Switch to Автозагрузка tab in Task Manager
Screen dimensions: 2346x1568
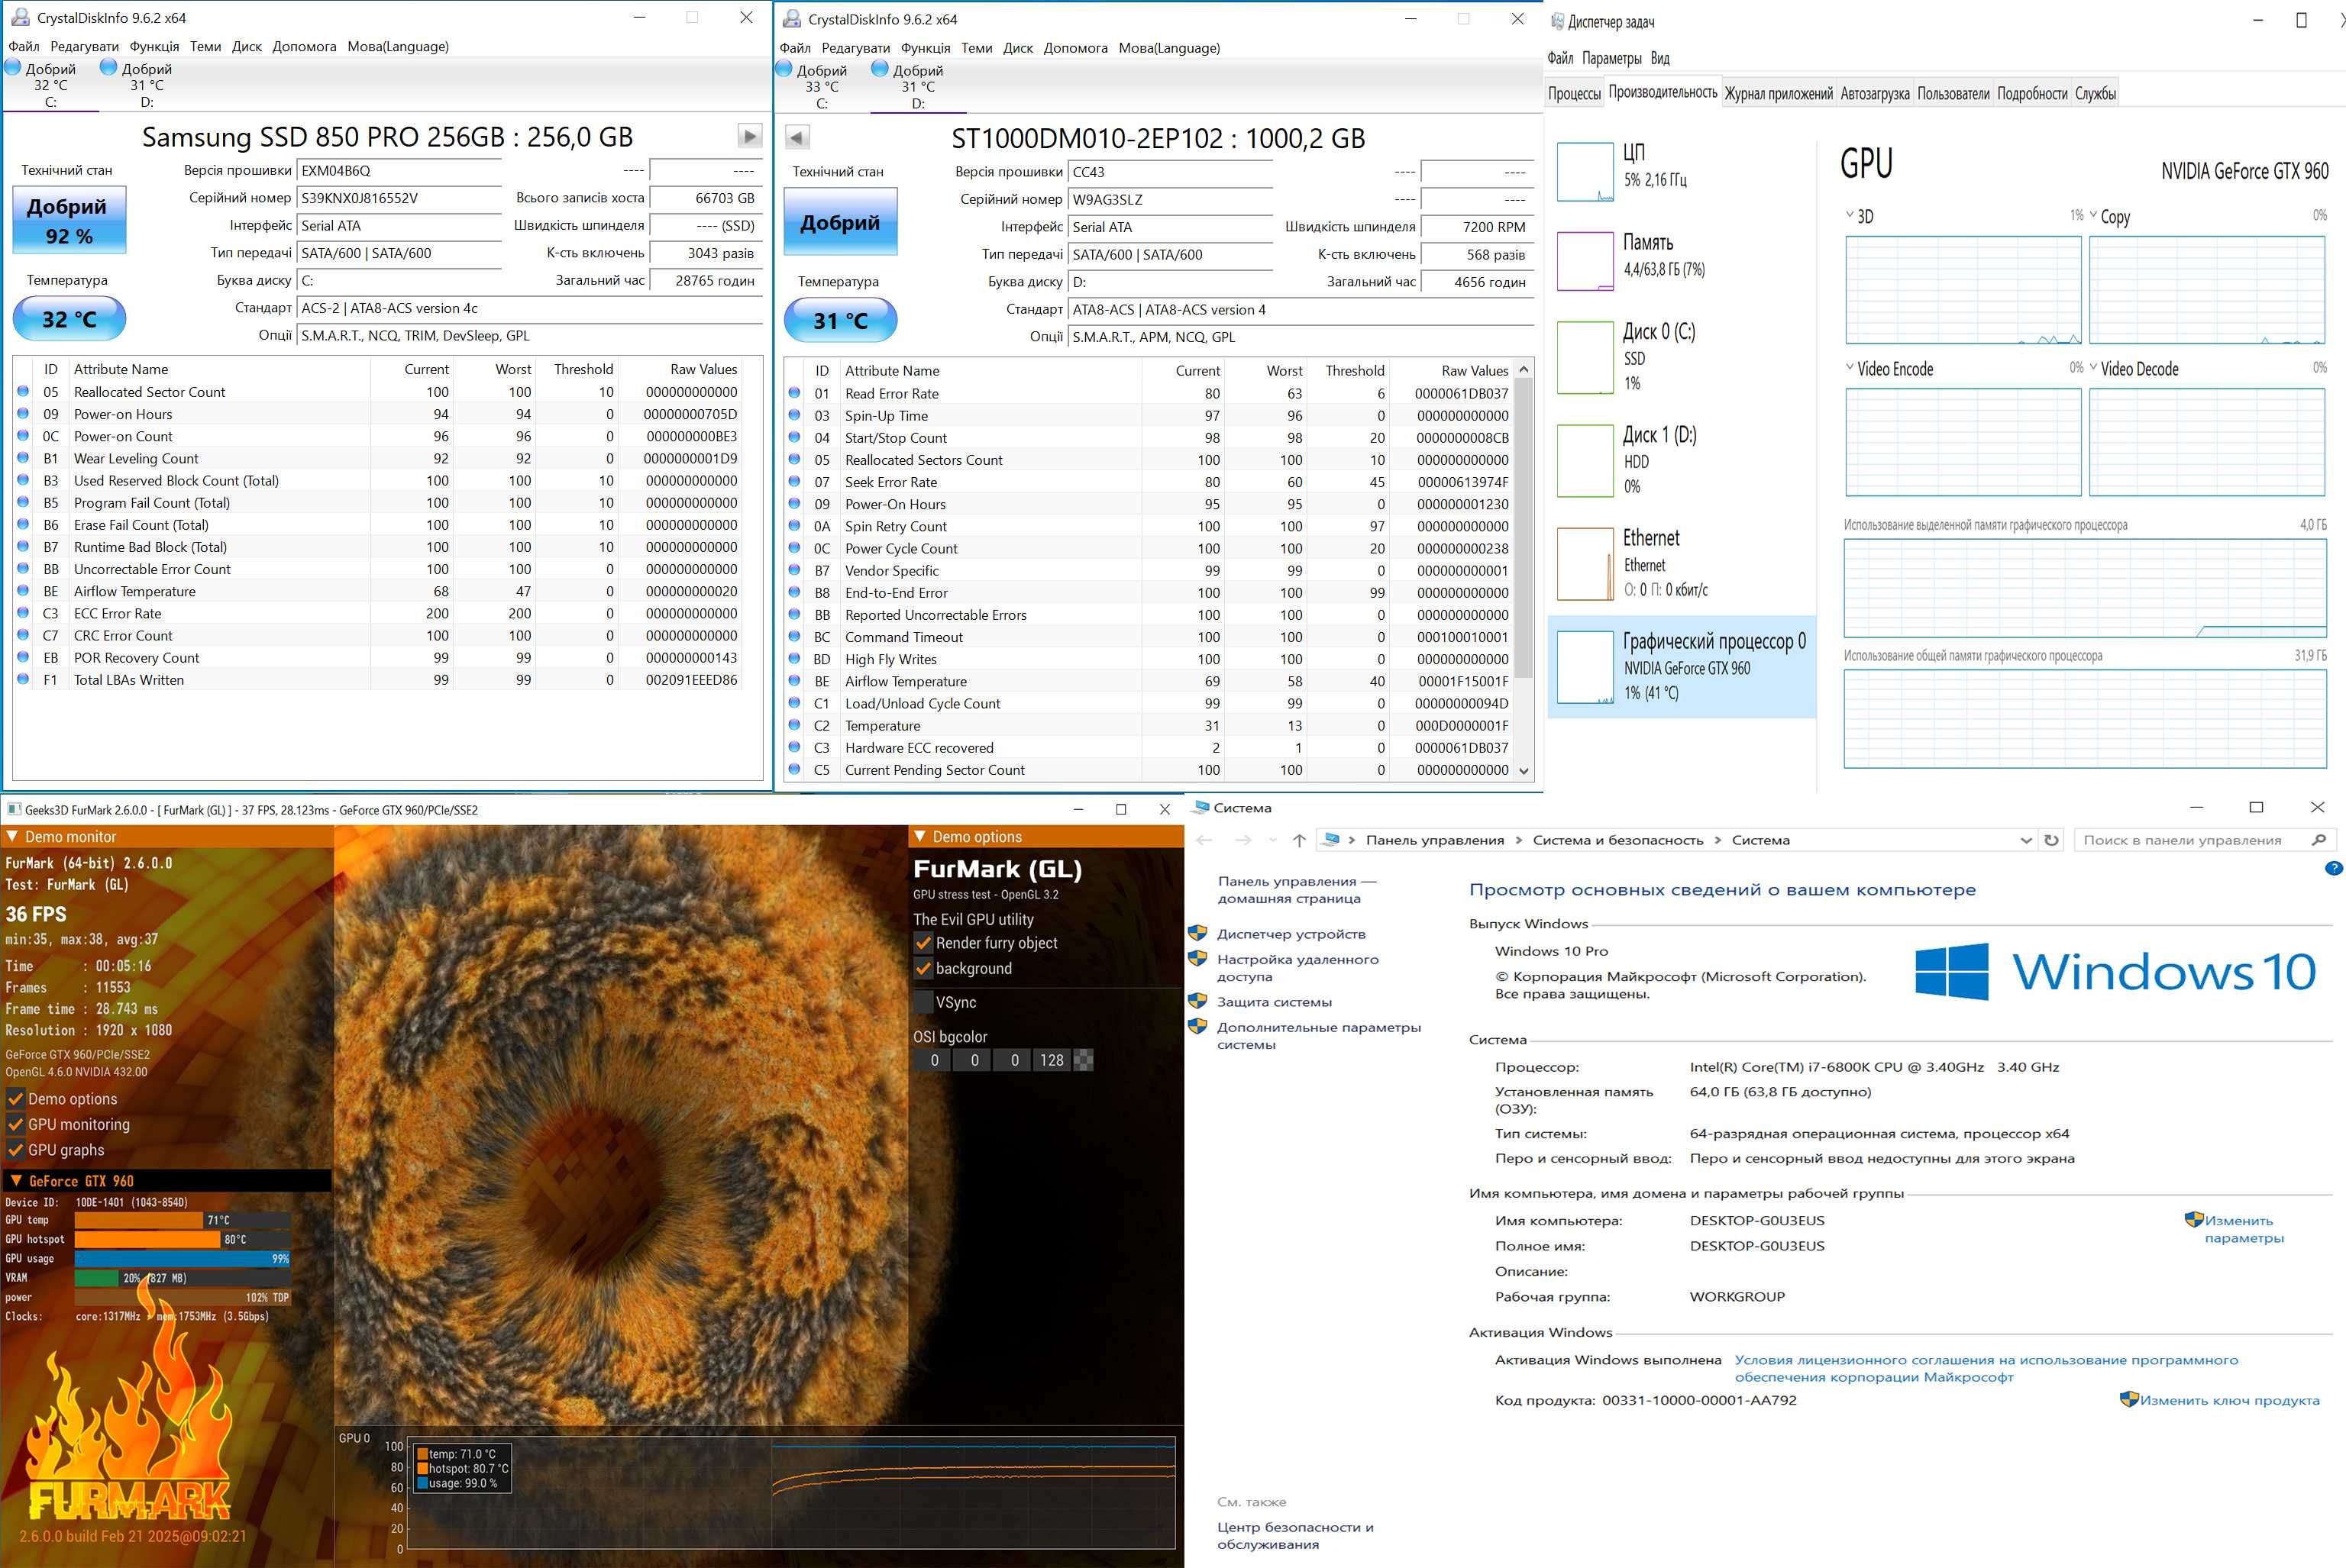tap(1875, 93)
